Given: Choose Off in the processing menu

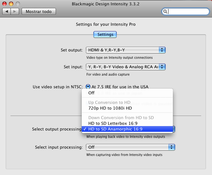Looking at the screenshot, I should tap(92, 93).
